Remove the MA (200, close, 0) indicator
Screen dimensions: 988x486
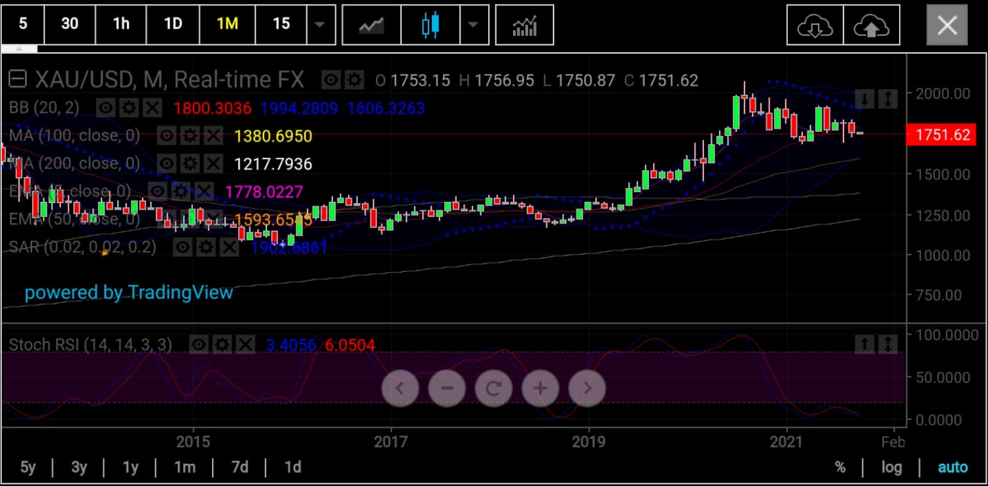tap(213, 163)
